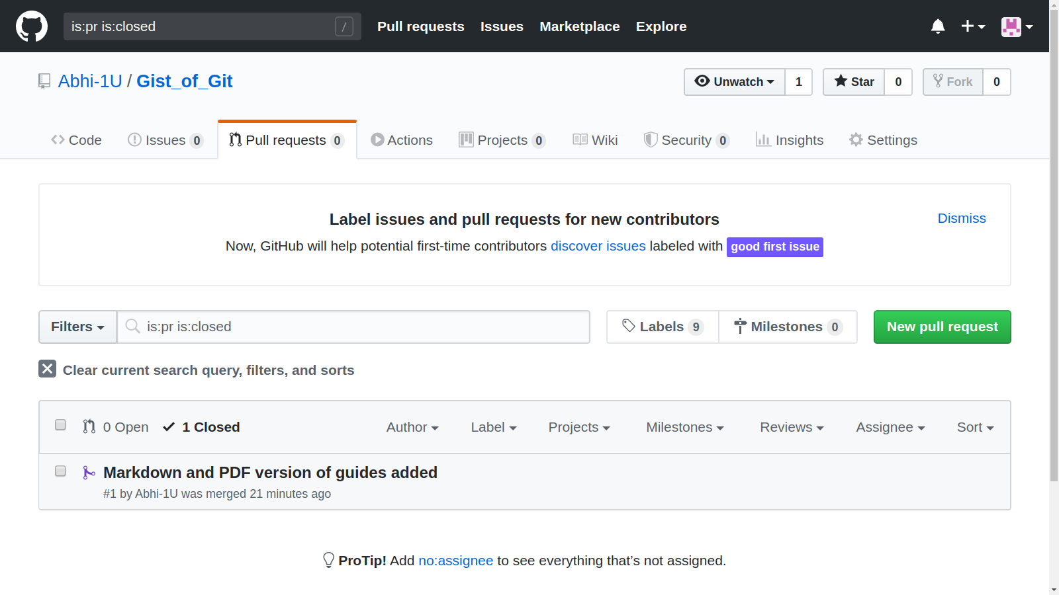
Task: Show 0 Open pull requests
Action: (116, 427)
